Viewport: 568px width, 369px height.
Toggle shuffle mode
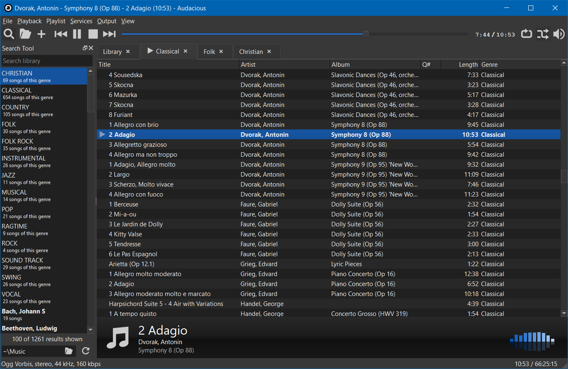click(x=543, y=34)
